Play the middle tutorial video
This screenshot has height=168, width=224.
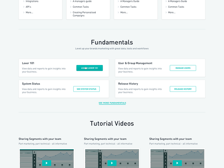pos(112,163)
